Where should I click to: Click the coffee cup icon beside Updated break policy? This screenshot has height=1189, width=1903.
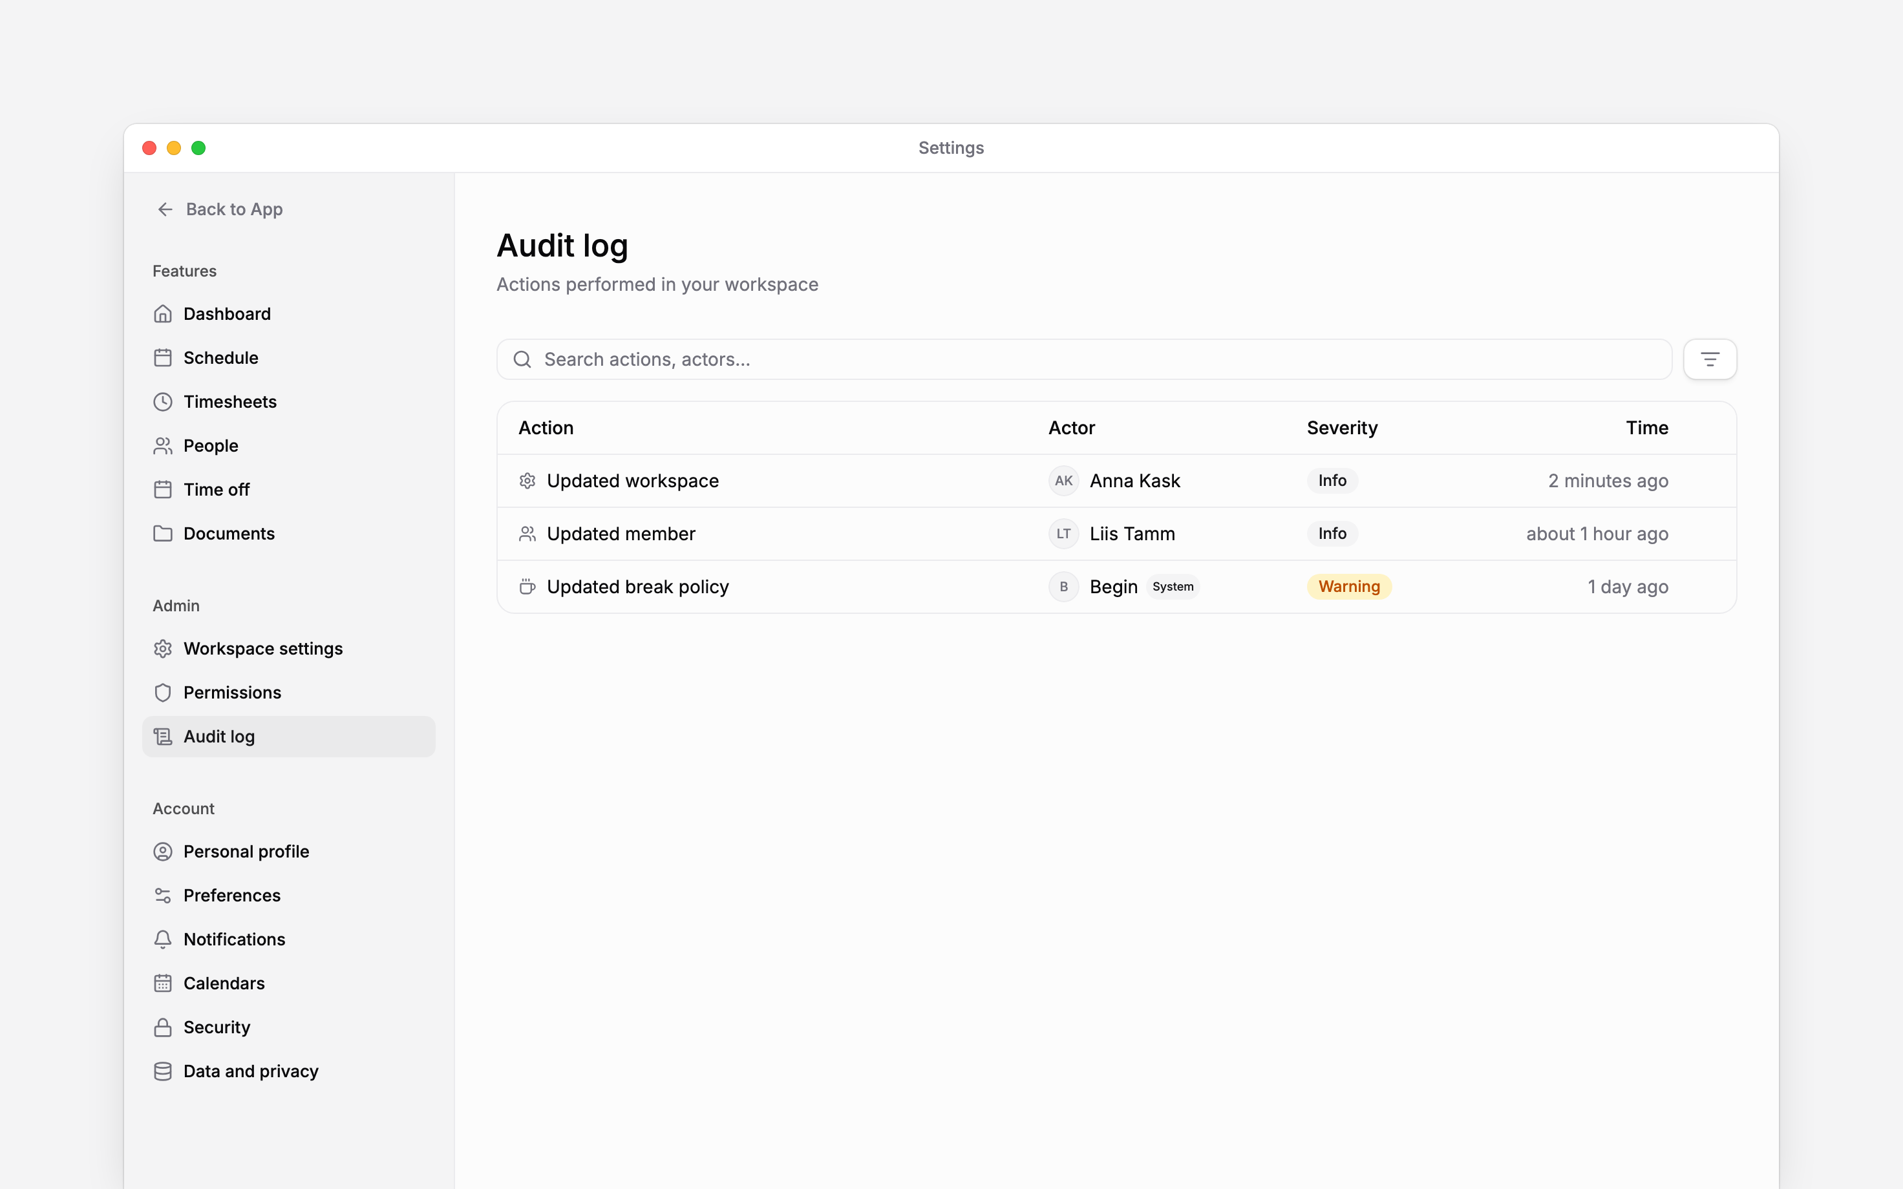(527, 587)
